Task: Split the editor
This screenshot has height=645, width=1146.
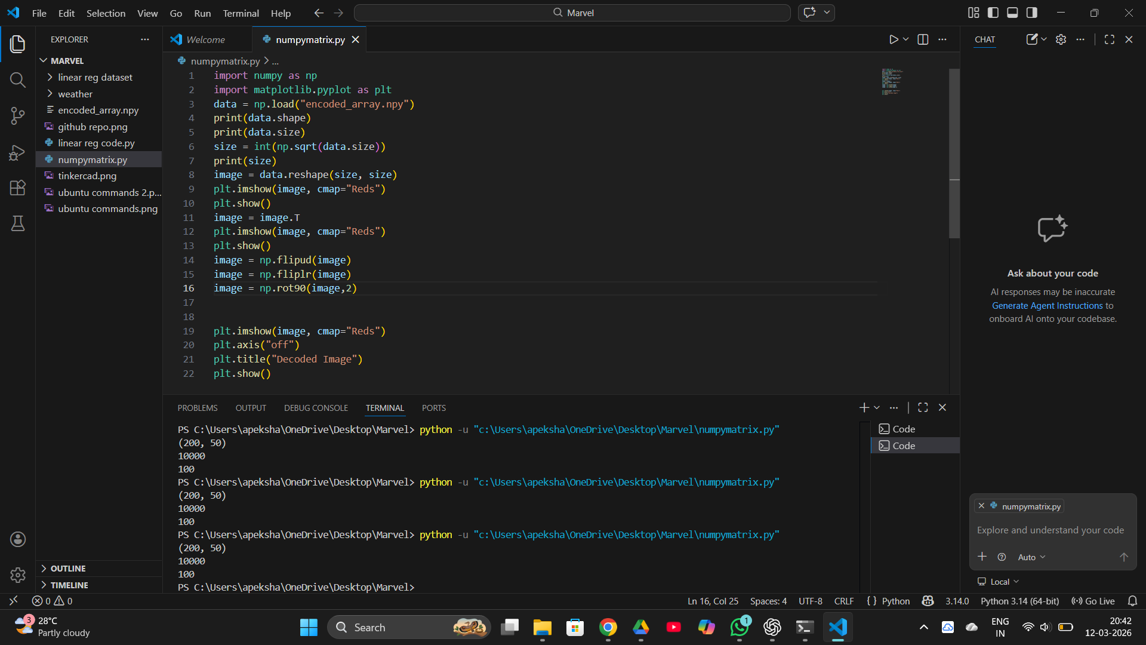Action: pos(923,39)
